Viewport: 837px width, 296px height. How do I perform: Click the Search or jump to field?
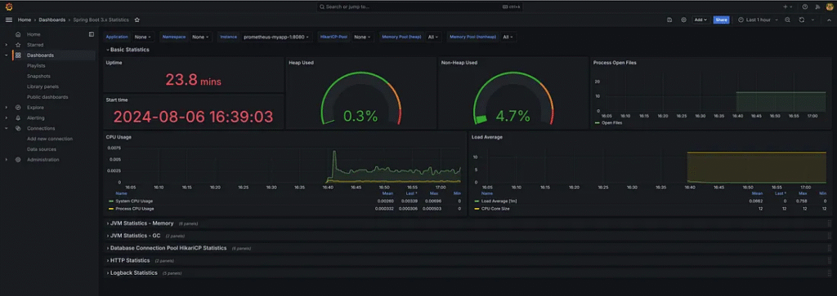(x=418, y=7)
